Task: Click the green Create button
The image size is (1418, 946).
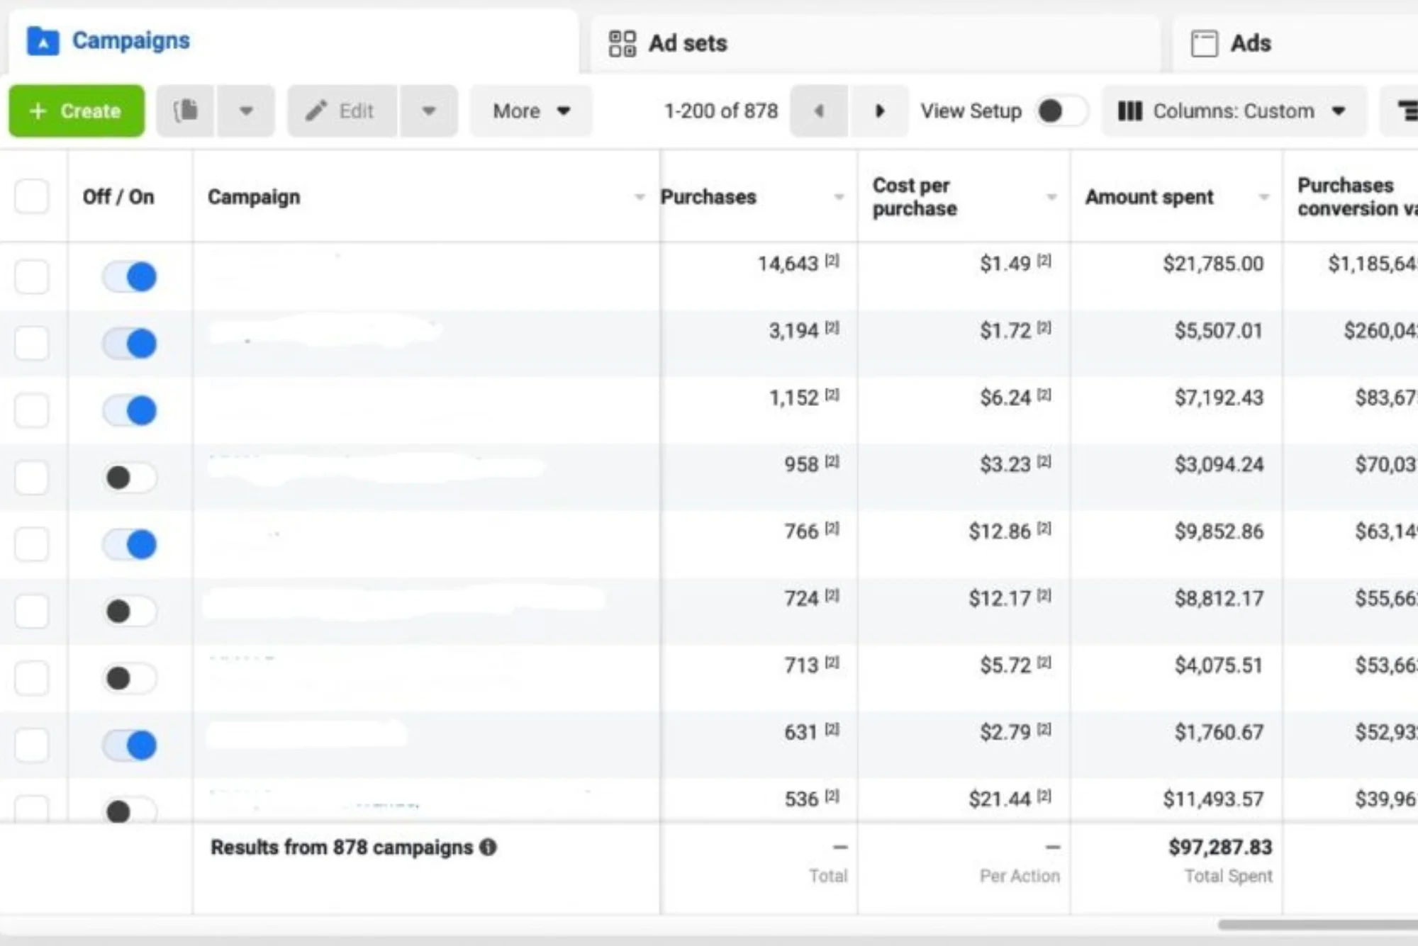Action: pos(77,111)
